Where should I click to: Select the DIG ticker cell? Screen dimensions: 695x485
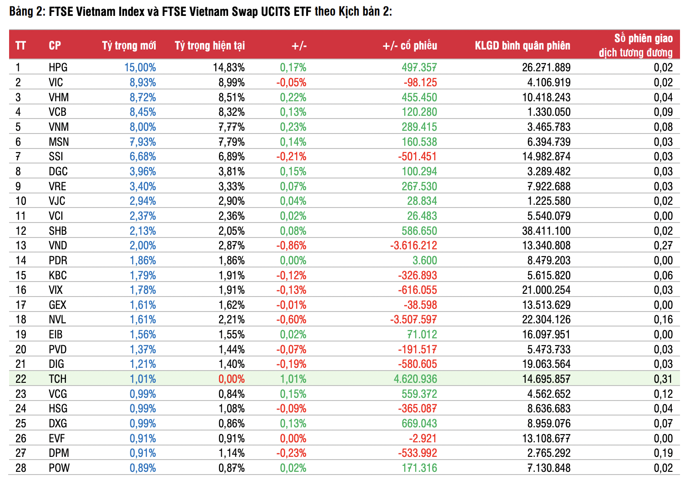point(56,364)
